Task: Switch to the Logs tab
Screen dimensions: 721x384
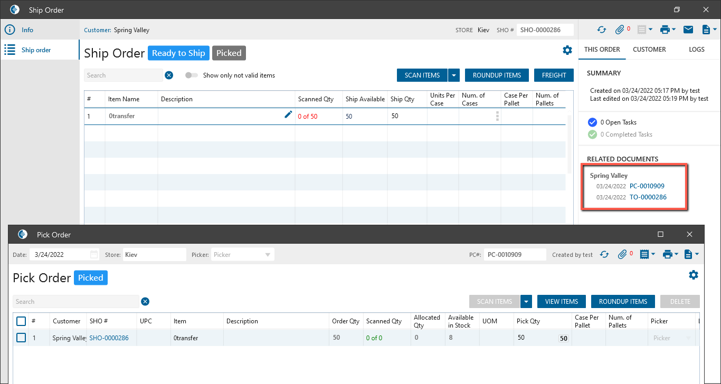Action: [x=697, y=50]
